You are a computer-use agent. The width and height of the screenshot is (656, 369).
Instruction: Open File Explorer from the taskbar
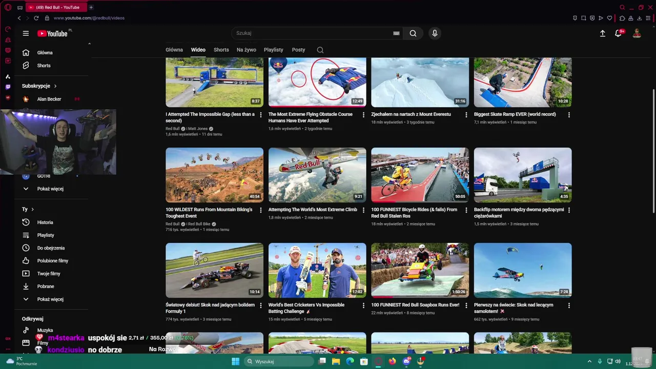[336, 361]
